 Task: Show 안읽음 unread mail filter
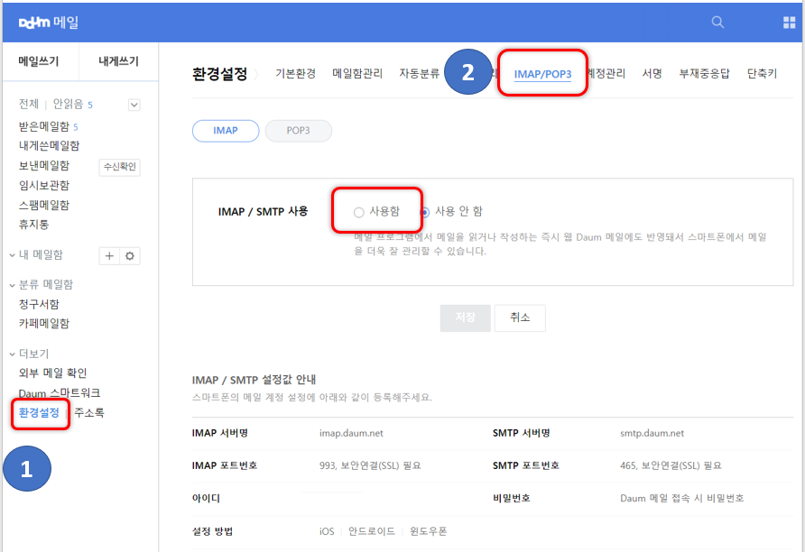point(68,104)
